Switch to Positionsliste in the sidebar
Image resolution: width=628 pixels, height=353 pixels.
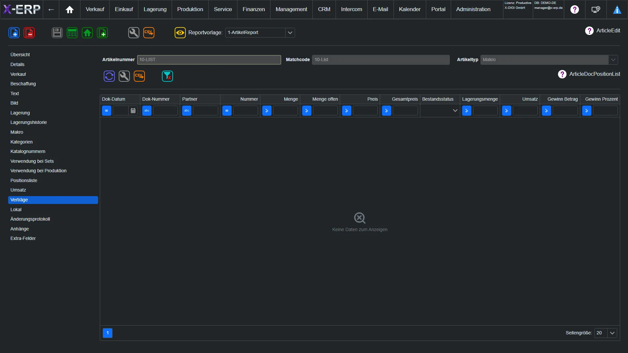coord(53,181)
